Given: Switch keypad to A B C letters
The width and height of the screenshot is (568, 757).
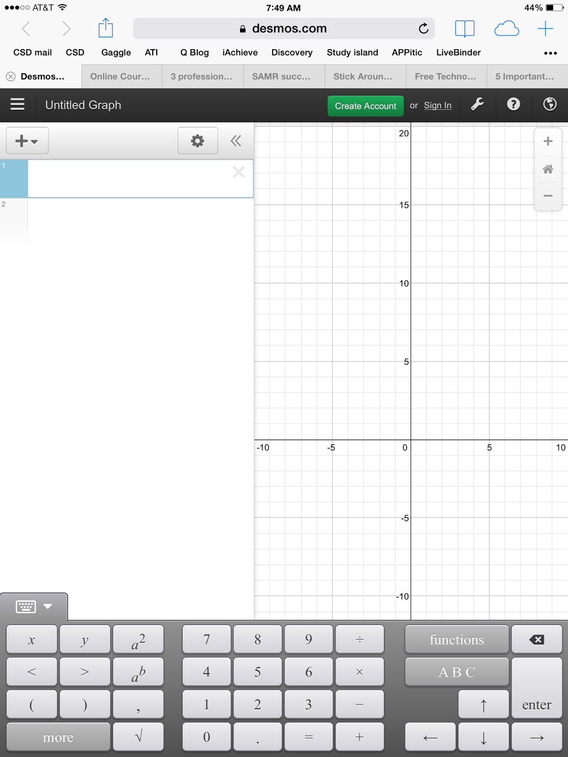Looking at the screenshot, I should (x=457, y=672).
